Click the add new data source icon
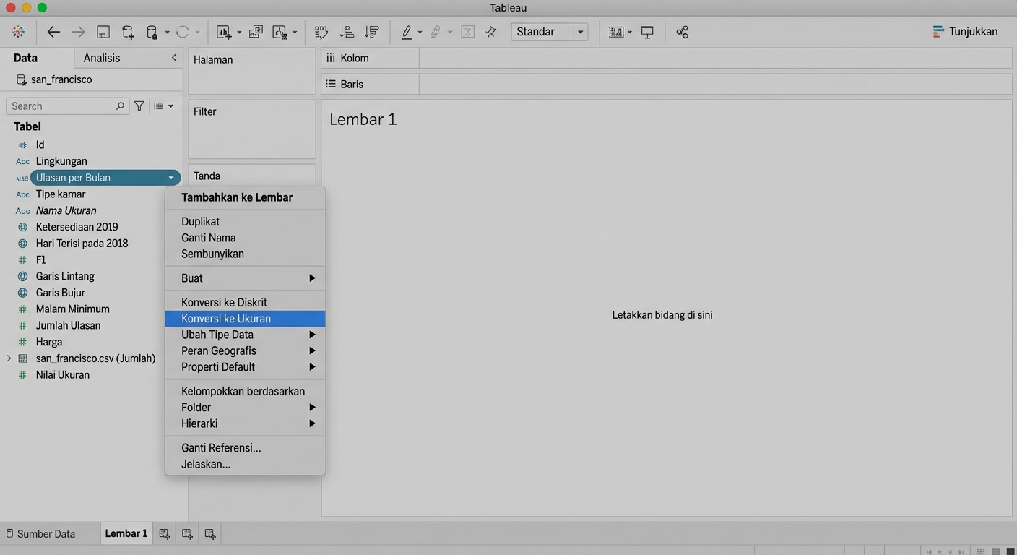Image resolution: width=1017 pixels, height=555 pixels. pyautogui.click(x=128, y=32)
